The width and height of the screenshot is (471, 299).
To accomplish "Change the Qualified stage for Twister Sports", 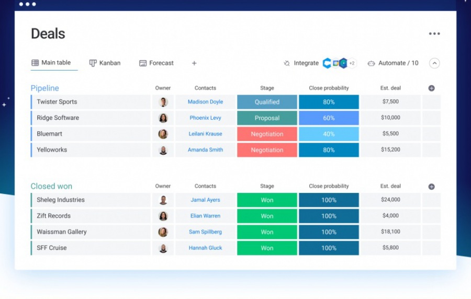I will (x=267, y=102).
